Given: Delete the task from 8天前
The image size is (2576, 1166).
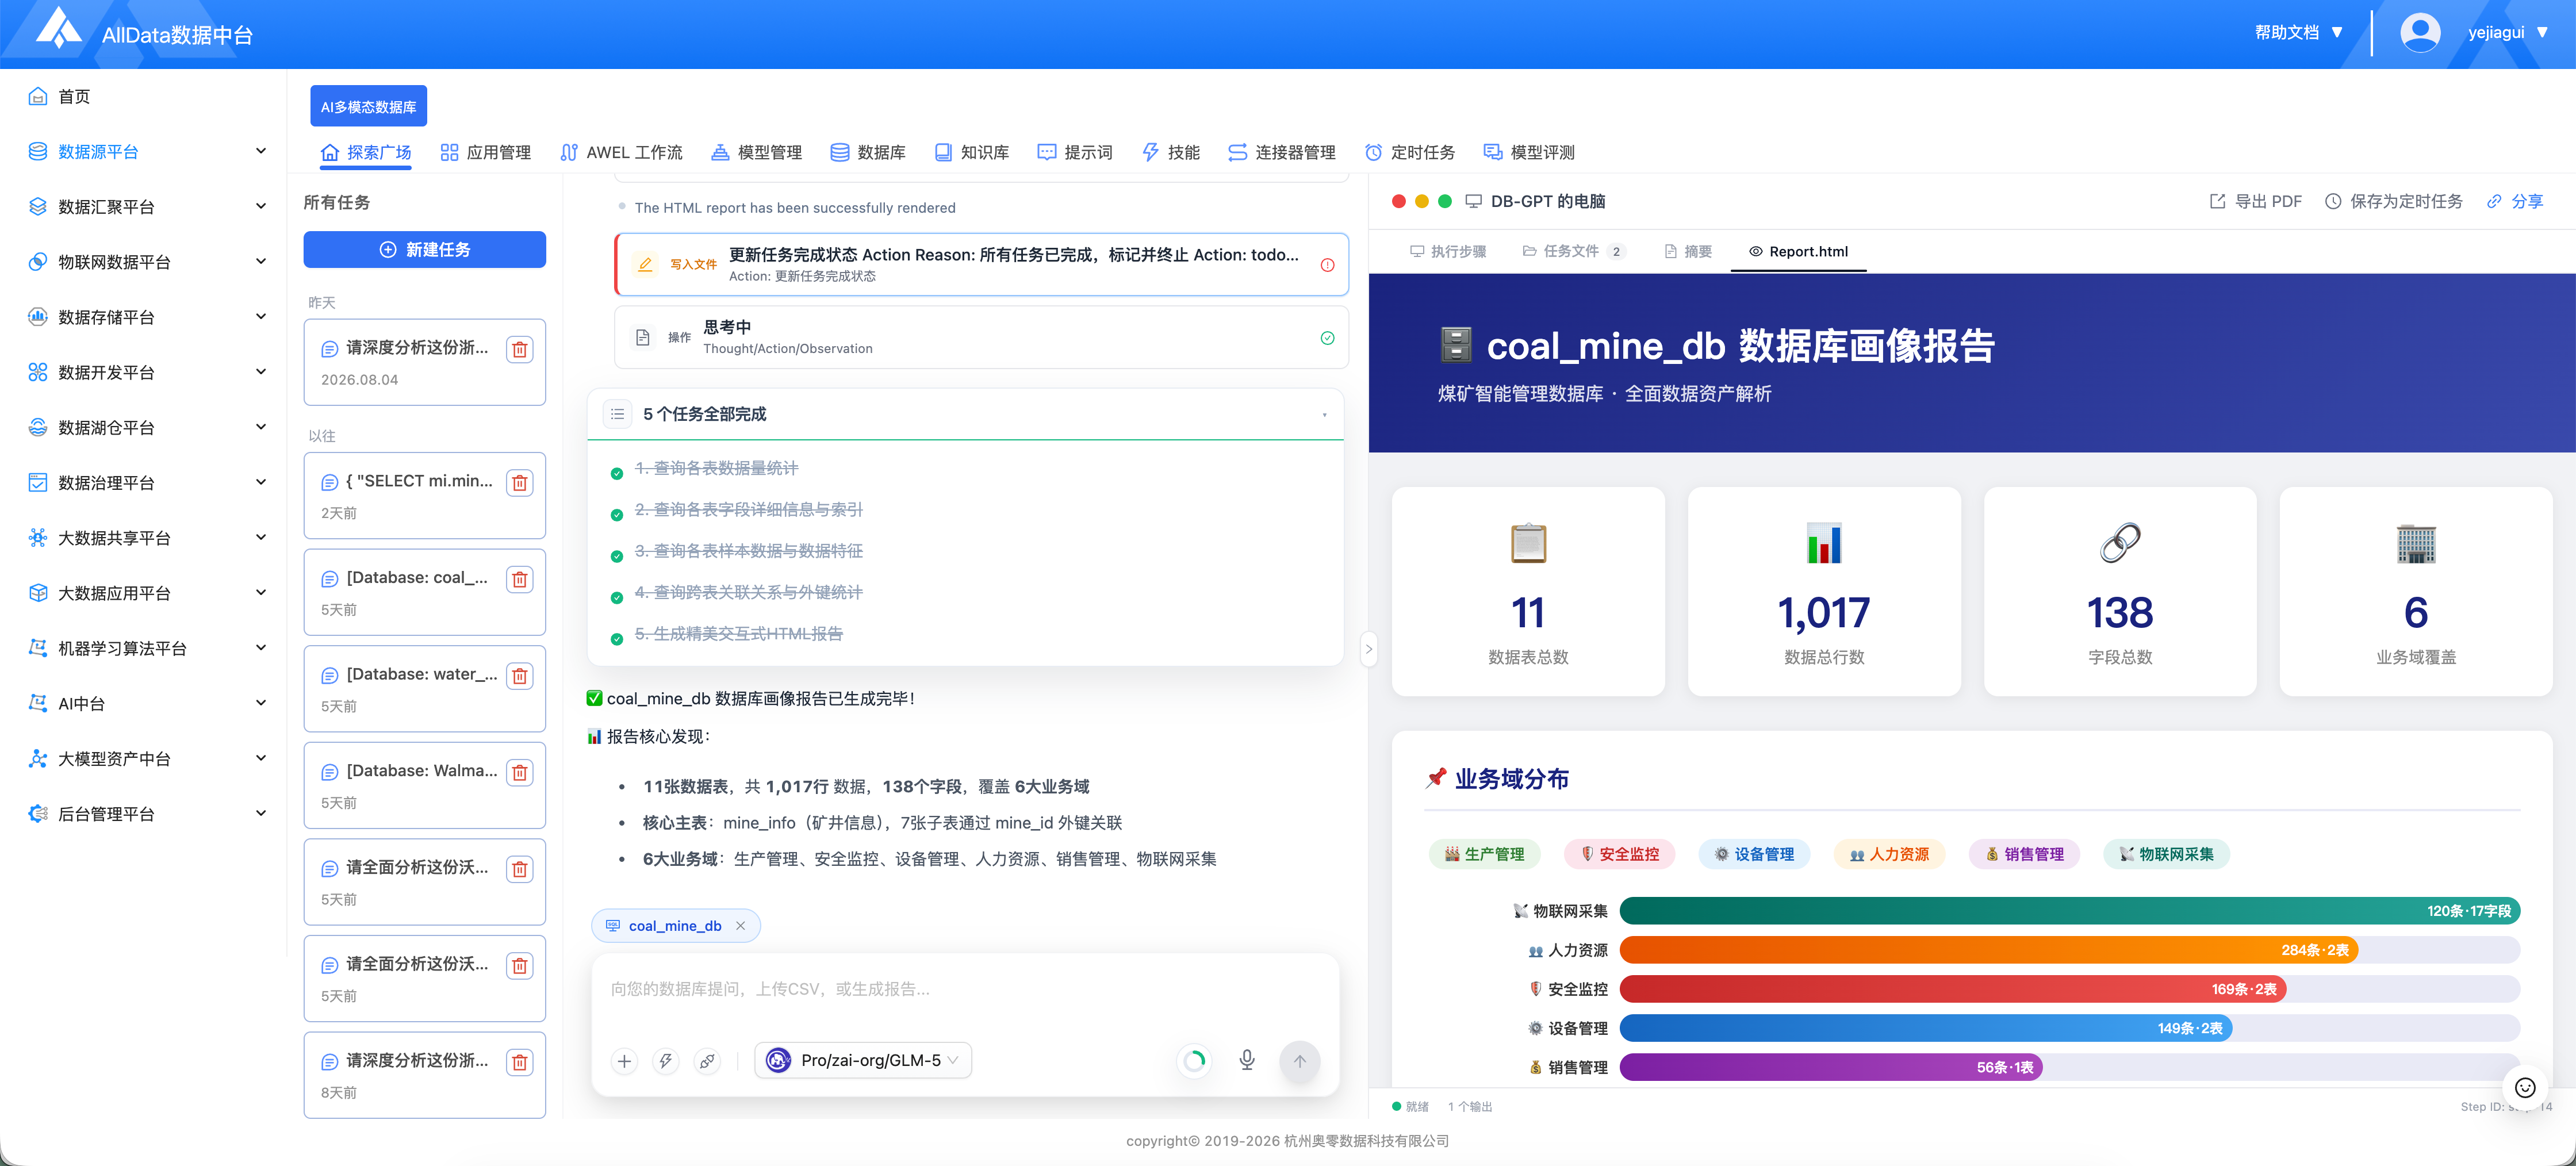Looking at the screenshot, I should pyautogui.click(x=519, y=1062).
